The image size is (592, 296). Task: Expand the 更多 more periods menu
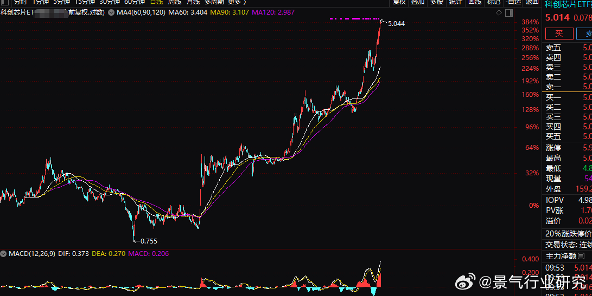[237, 2]
